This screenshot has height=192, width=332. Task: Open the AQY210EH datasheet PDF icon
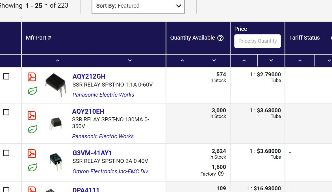[32, 115]
